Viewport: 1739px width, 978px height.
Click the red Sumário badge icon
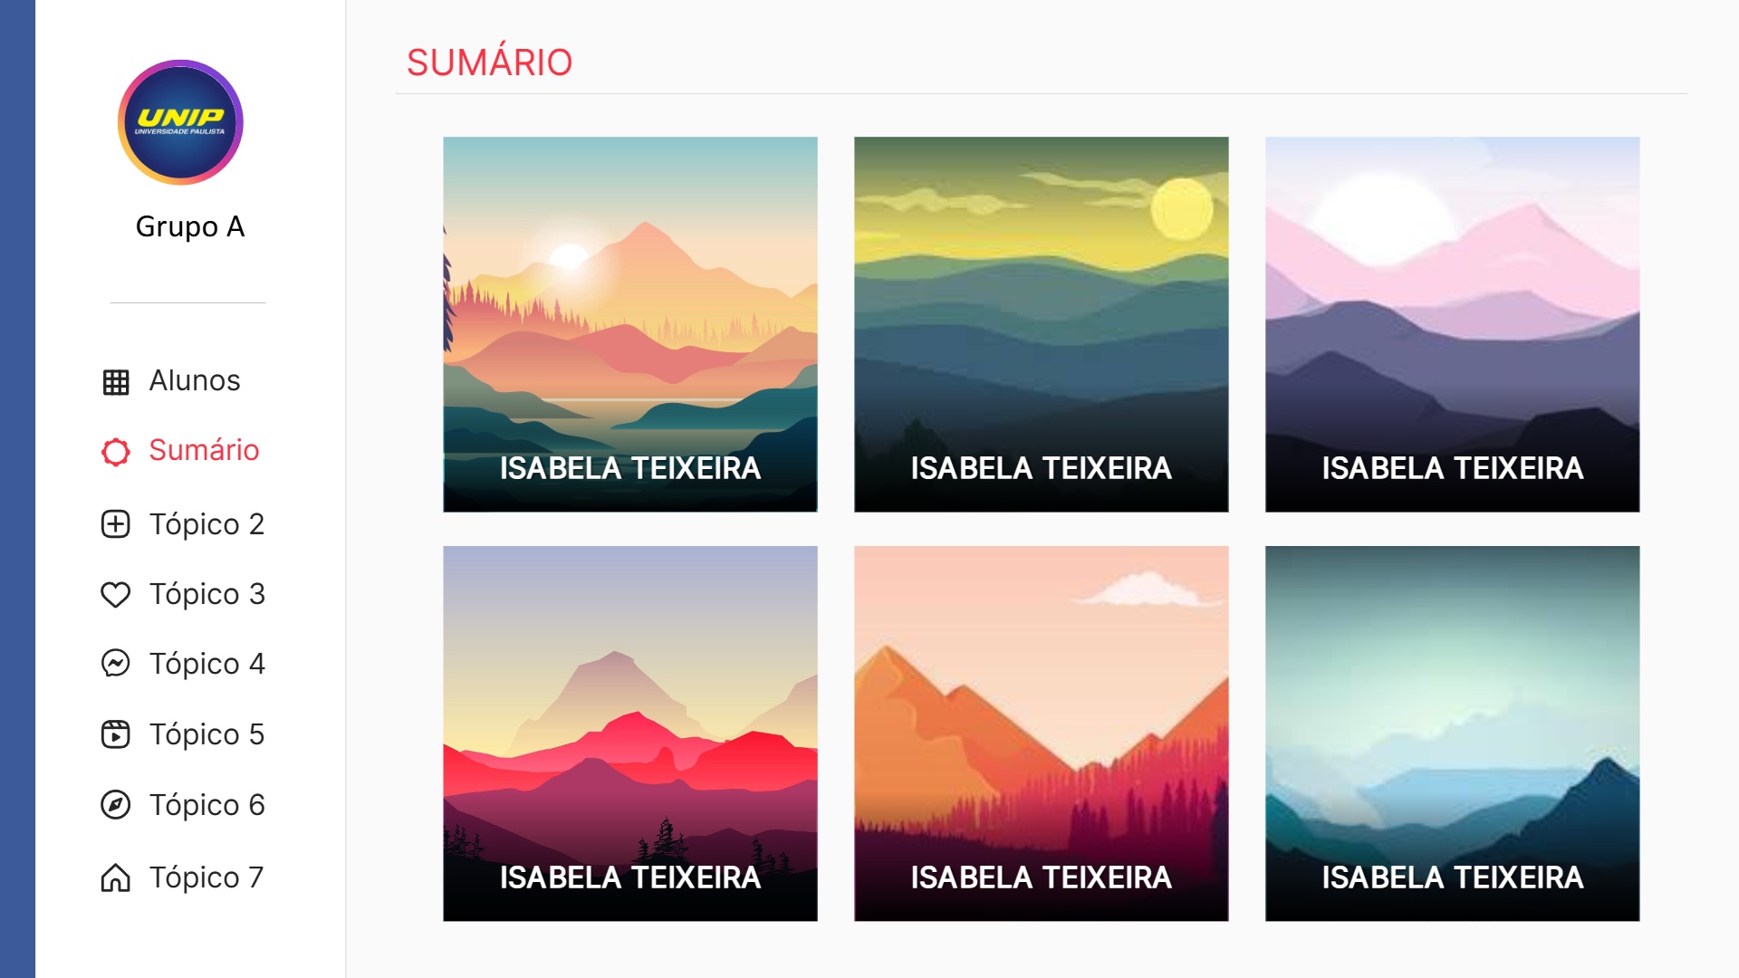pos(116,452)
